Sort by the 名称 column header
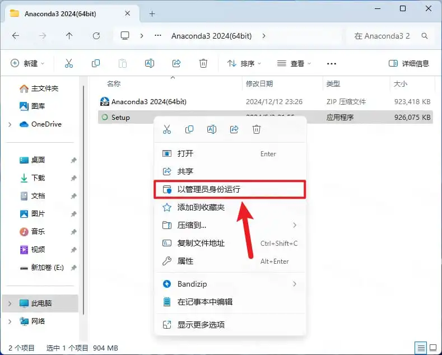Viewport: 442px width, 355px height. [x=114, y=83]
